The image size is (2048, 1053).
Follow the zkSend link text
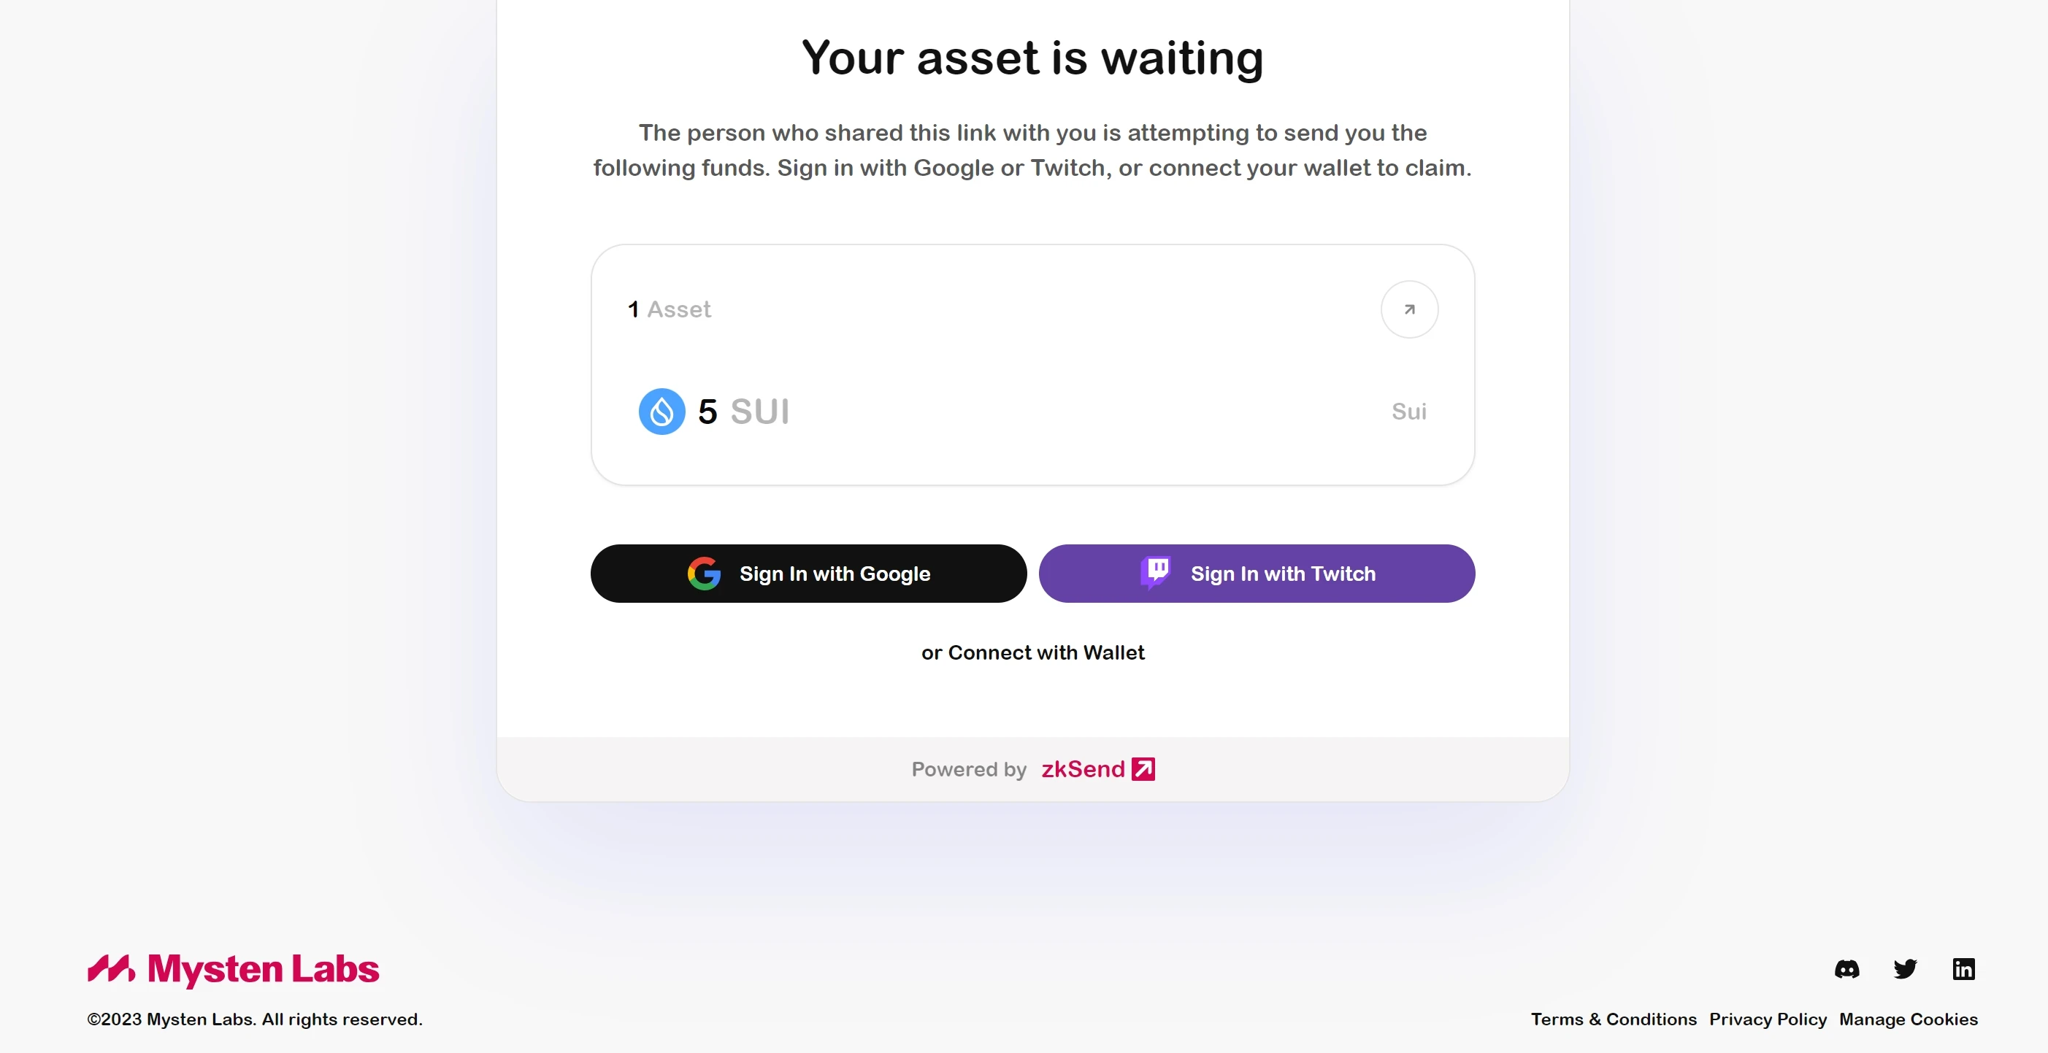pos(1082,769)
